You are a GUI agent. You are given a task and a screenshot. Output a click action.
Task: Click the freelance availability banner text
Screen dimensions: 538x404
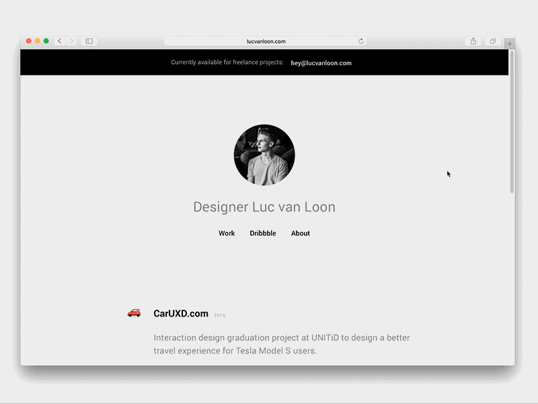[229, 63]
